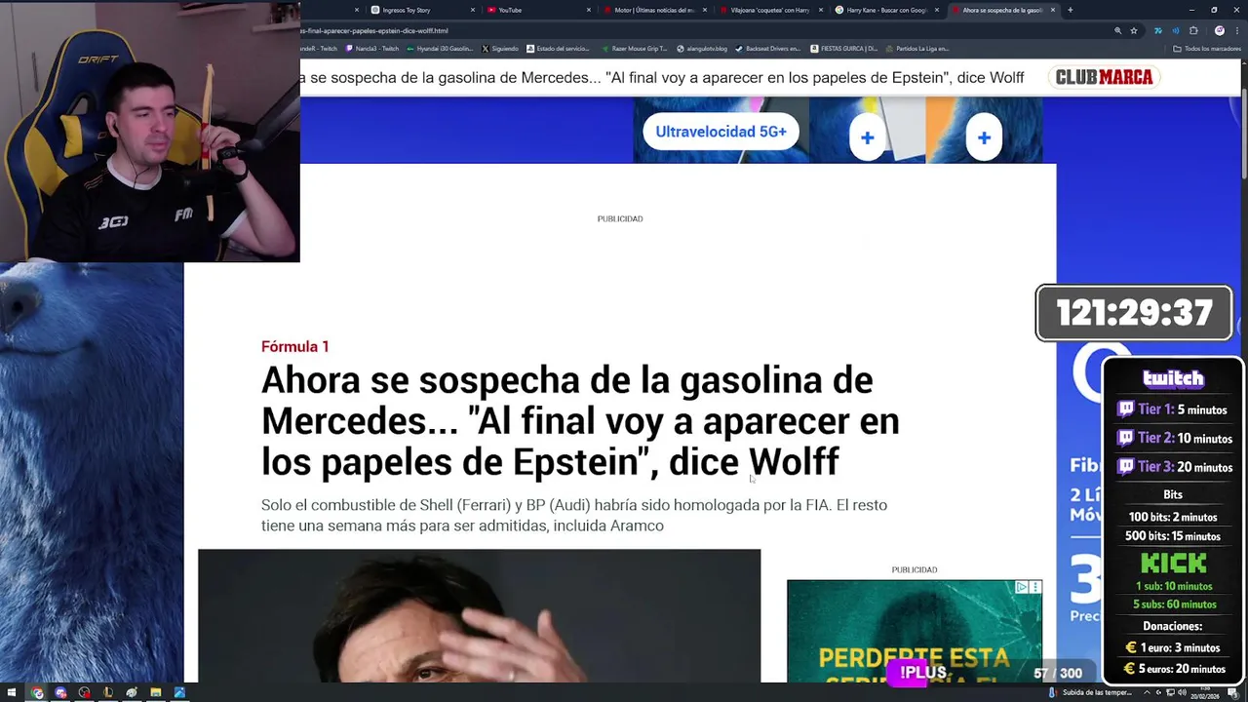This screenshot has height=702, width=1248.
Task: Show hidden system tray icons
Action: click(1147, 692)
